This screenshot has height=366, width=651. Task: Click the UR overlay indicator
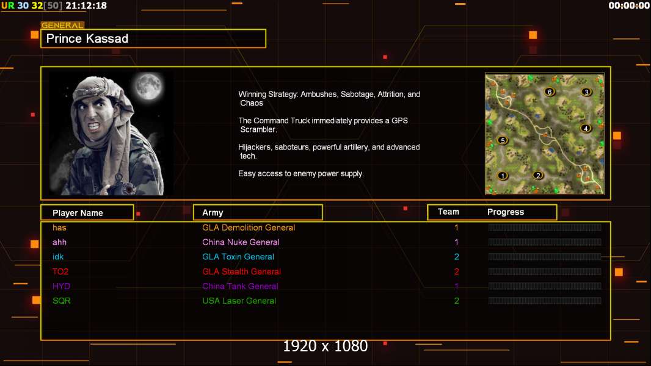click(x=8, y=5)
